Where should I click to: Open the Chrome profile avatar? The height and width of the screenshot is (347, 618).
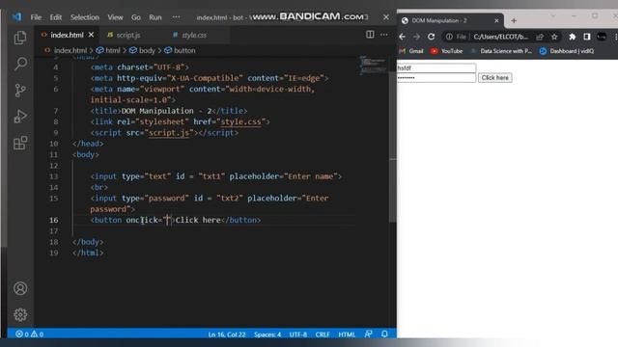602,37
